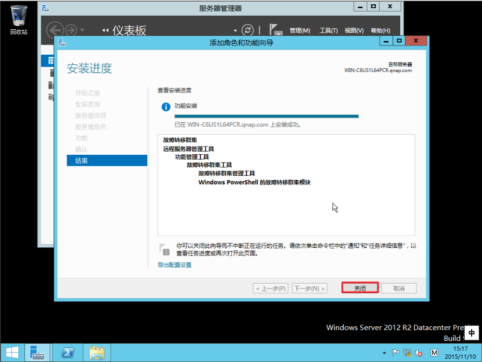Viewport: 482px width, 362px height.
Task: Click the Action Center flag in tray
Action: click(396, 353)
